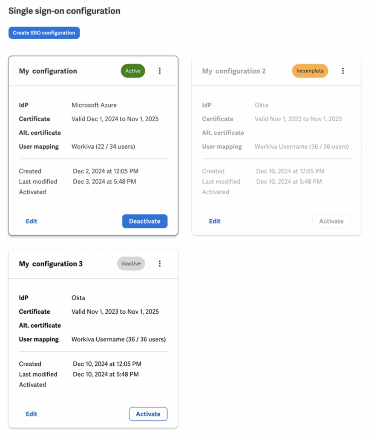Screen dimensions: 377x439
Task: Click Create SSO configuration button
Action: click(44, 33)
